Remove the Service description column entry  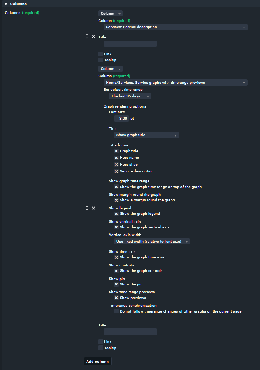(93, 37)
